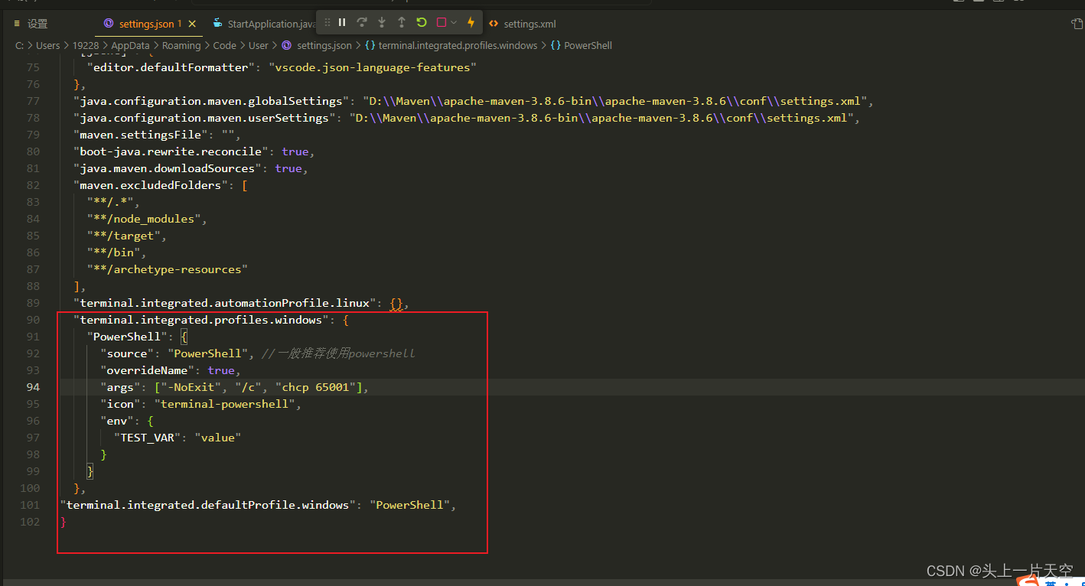Click "terminal.integrated.defaultProfile.windows" key
The width and height of the screenshot is (1085, 586).
208,505
